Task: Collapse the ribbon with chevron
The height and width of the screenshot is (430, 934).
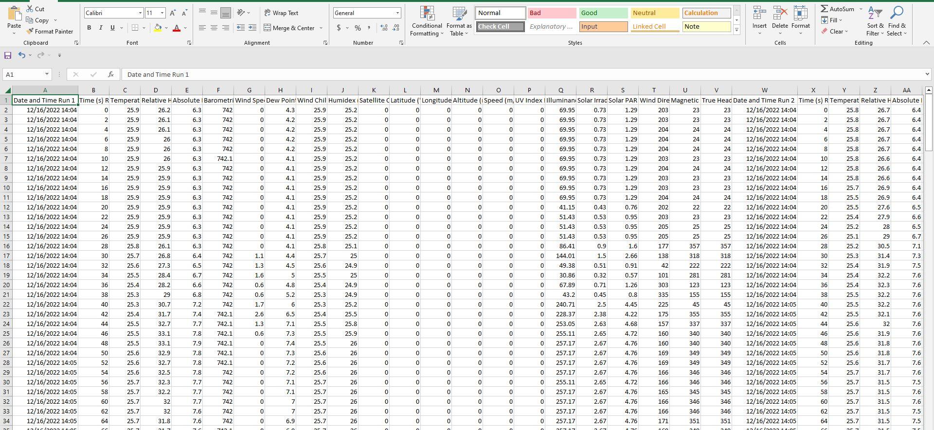Action: (x=926, y=43)
